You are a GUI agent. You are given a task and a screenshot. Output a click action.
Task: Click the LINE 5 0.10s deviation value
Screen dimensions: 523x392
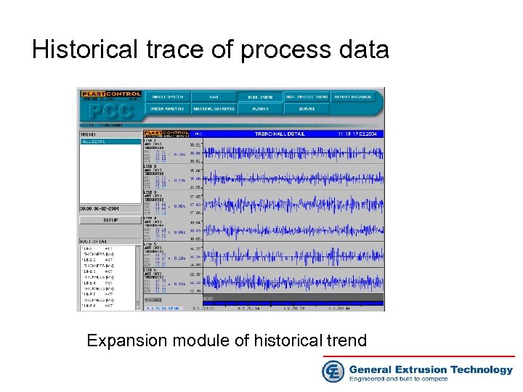tap(179, 258)
